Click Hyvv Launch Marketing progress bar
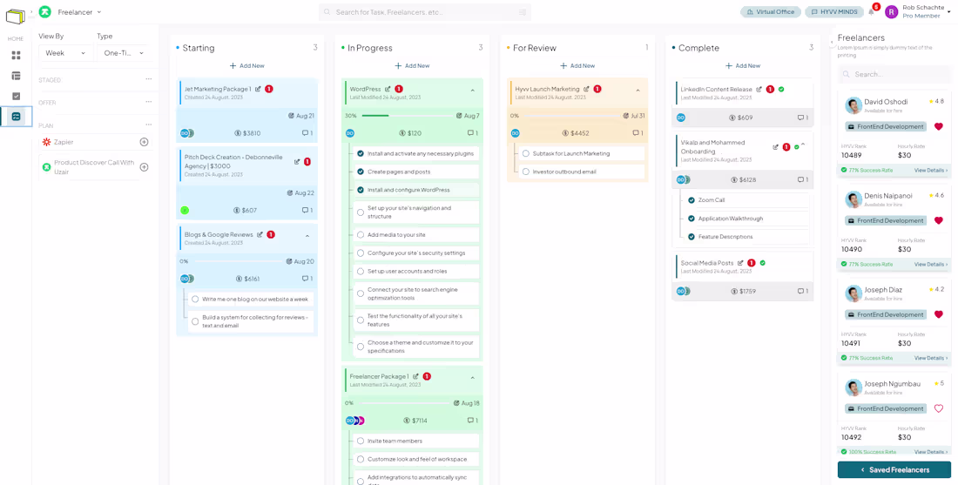Screen dimensions: 958x485 pos(571,116)
